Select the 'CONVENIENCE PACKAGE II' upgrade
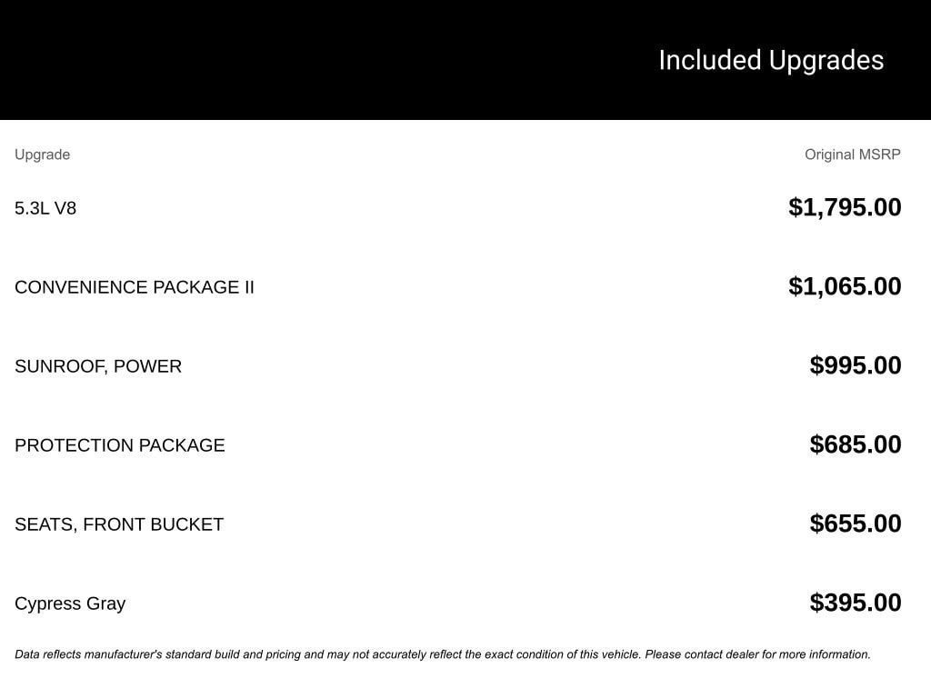This screenshot has height=698, width=931. pos(135,287)
